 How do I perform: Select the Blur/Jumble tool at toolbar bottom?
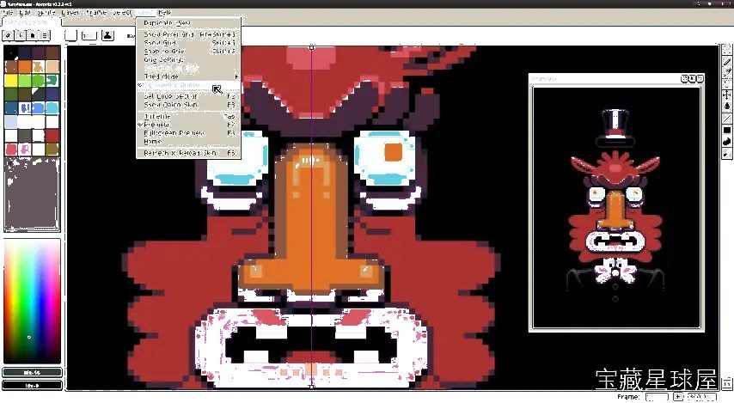click(x=727, y=153)
